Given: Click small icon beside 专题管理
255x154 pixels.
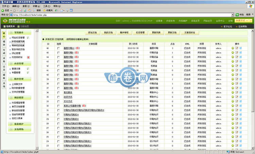Looking at the screenshot, I should point(28,72).
